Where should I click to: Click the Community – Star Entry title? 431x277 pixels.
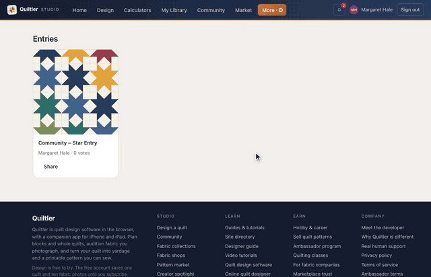(x=67, y=143)
